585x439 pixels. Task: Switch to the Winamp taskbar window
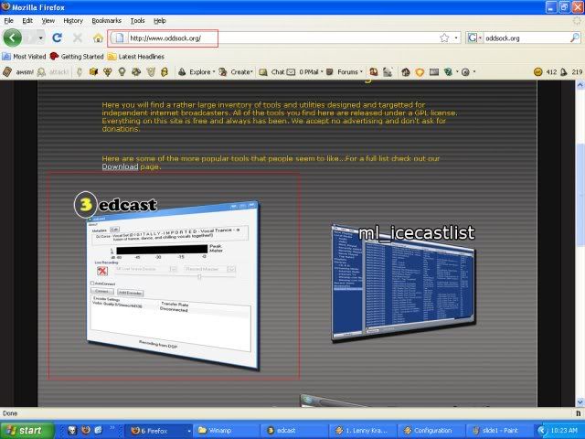(226, 431)
